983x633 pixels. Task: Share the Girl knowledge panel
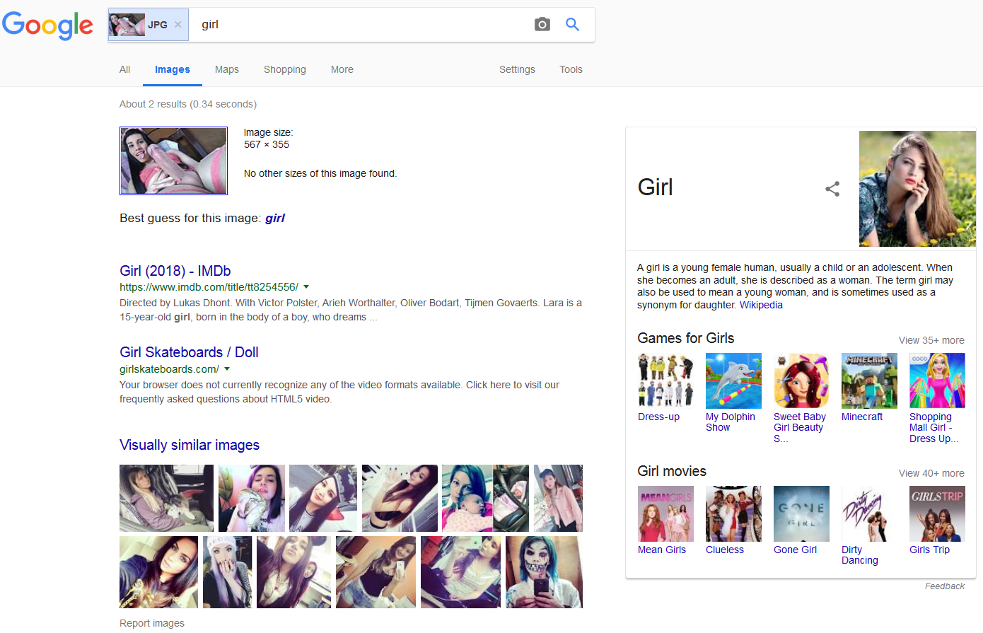[832, 189]
